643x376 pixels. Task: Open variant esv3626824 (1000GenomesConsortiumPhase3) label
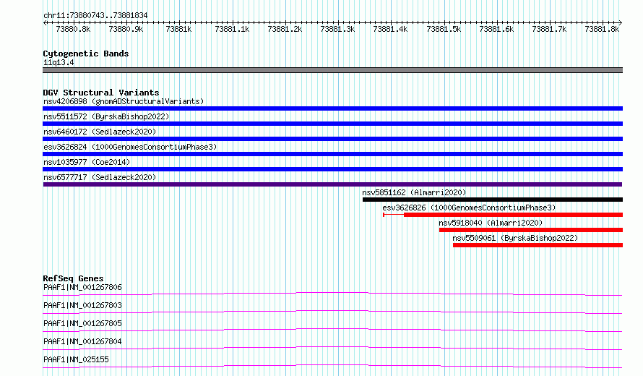[130, 147]
